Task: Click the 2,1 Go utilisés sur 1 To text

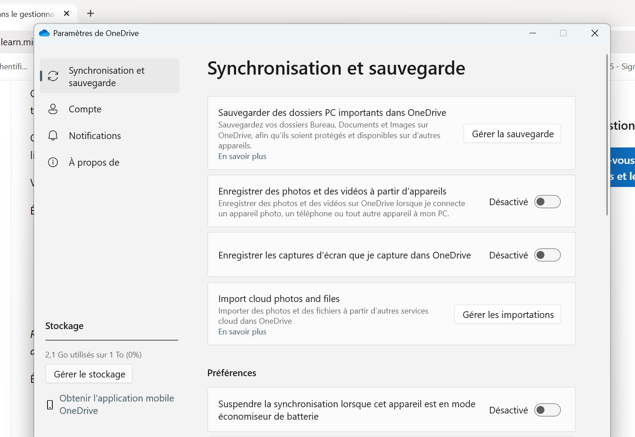Action: coord(93,355)
